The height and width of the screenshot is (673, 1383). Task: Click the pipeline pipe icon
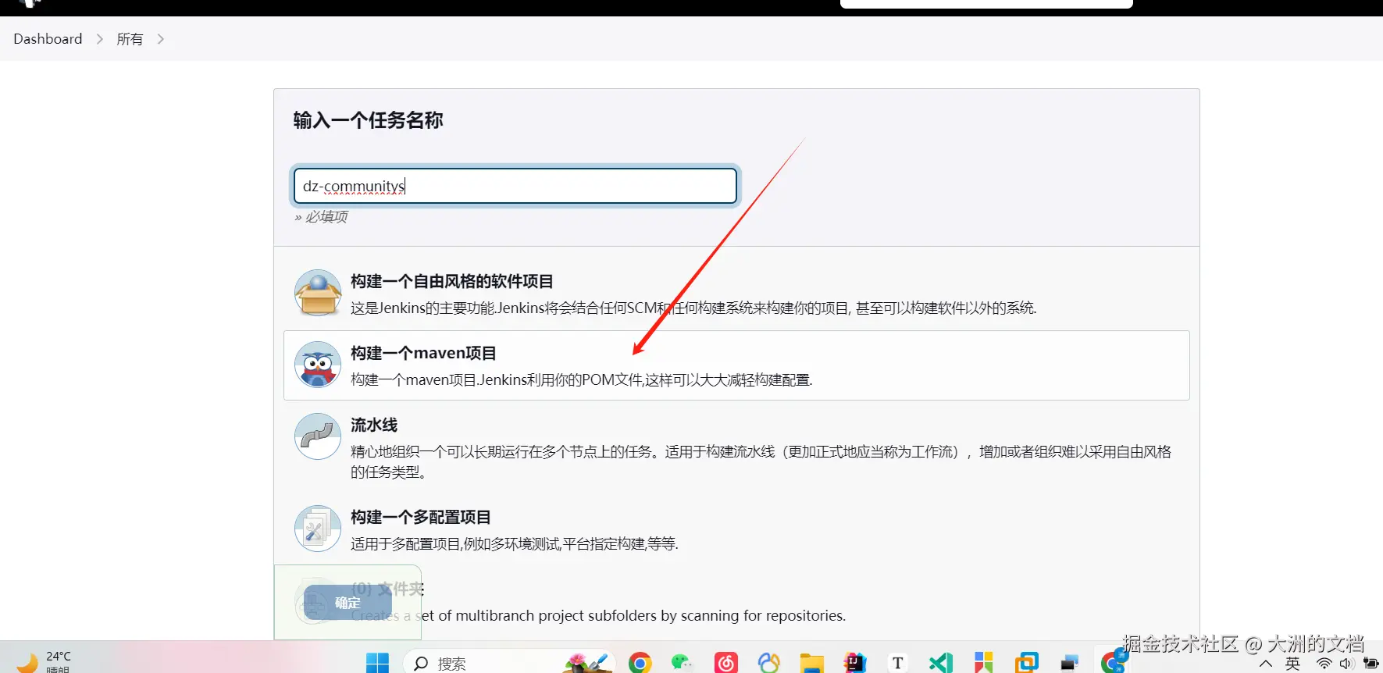[318, 436]
